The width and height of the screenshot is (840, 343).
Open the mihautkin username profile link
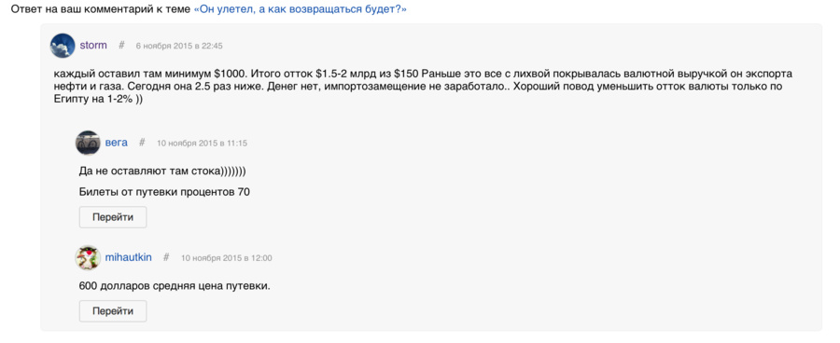(129, 258)
